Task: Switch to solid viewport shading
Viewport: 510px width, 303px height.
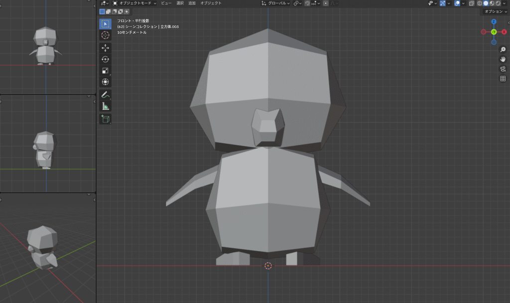Action: (486, 3)
